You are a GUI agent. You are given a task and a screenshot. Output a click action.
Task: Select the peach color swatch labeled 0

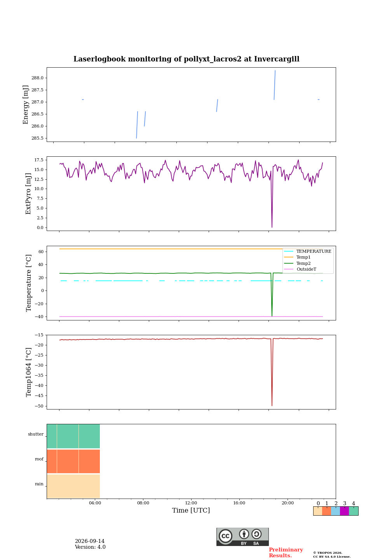[318, 511]
